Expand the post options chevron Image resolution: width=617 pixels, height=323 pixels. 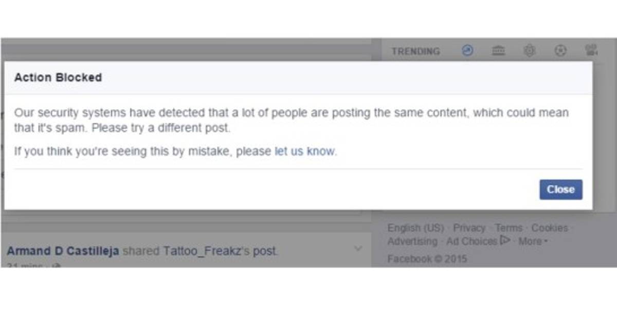pos(358,249)
